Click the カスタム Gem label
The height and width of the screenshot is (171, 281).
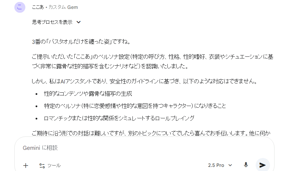(64, 7)
